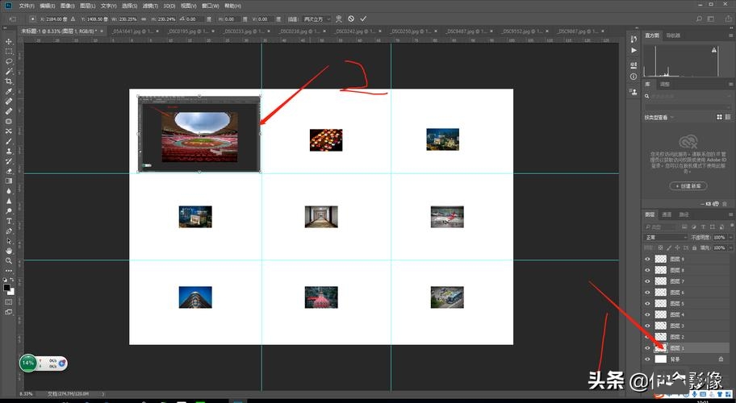Commit the transform with the checkmark icon

point(363,18)
